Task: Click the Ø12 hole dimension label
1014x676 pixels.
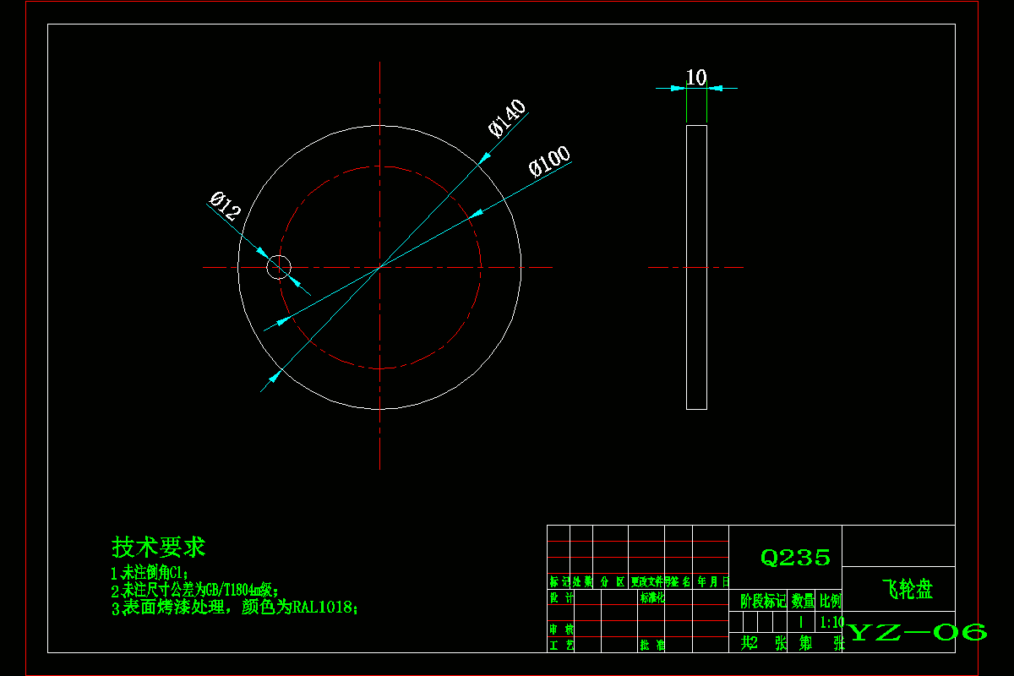Action: coord(225,206)
